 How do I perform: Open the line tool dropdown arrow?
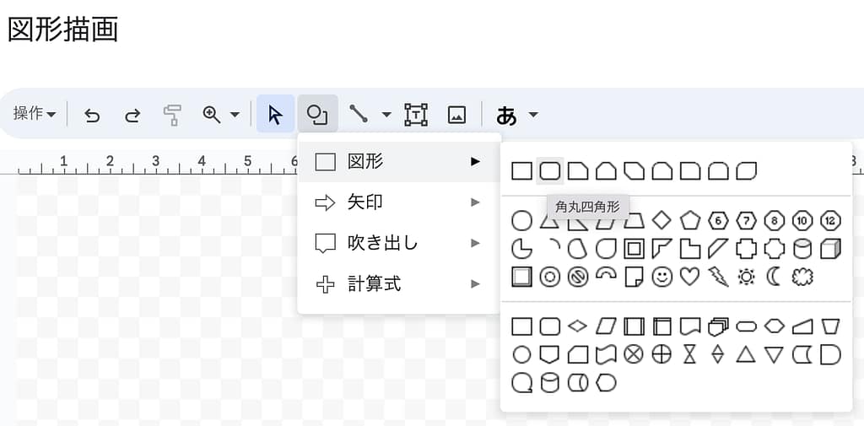click(386, 115)
